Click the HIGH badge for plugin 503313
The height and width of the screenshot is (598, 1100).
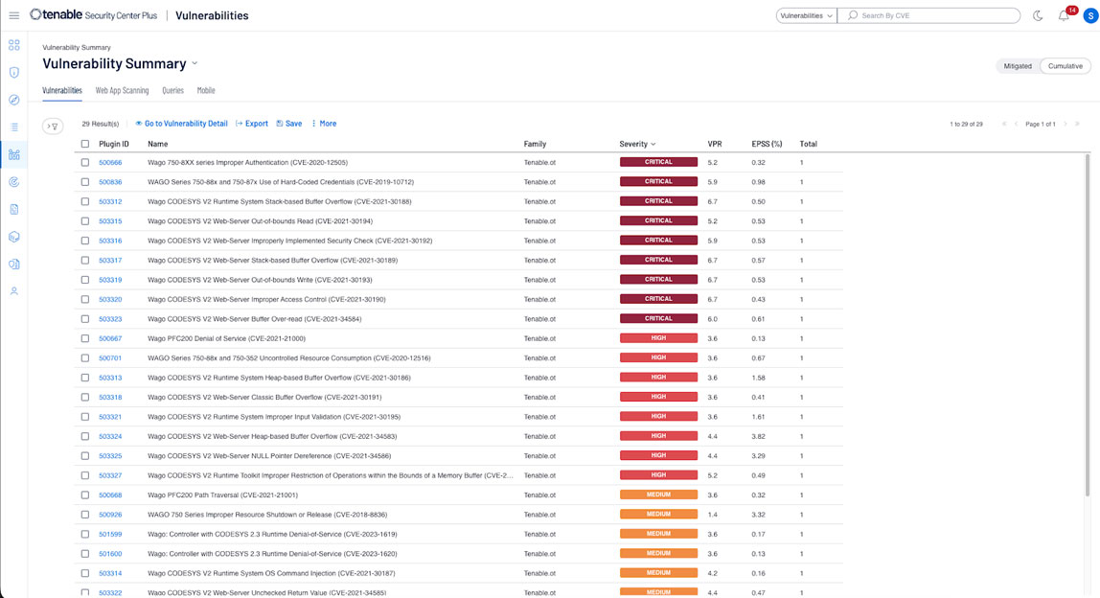click(x=658, y=377)
